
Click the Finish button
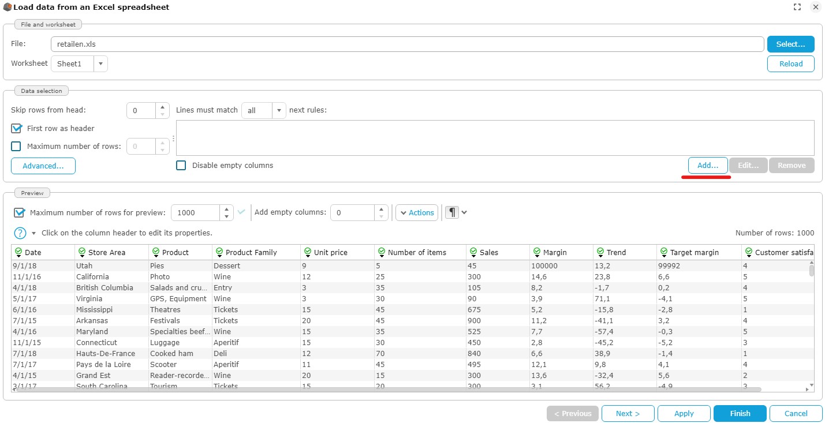(x=740, y=413)
